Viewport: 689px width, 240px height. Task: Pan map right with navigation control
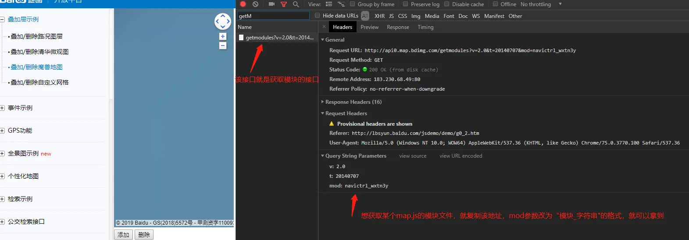click(228, 21)
